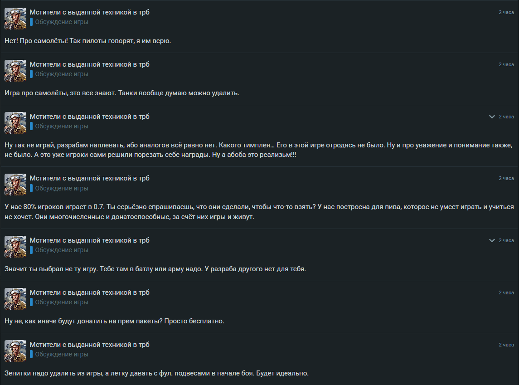Click avatar on the "У нас 80% игроков" post

point(15,185)
